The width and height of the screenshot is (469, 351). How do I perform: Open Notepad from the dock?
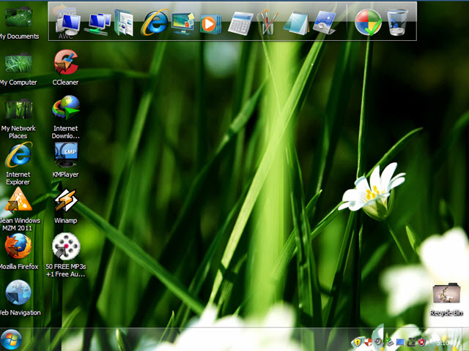tap(296, 23)
